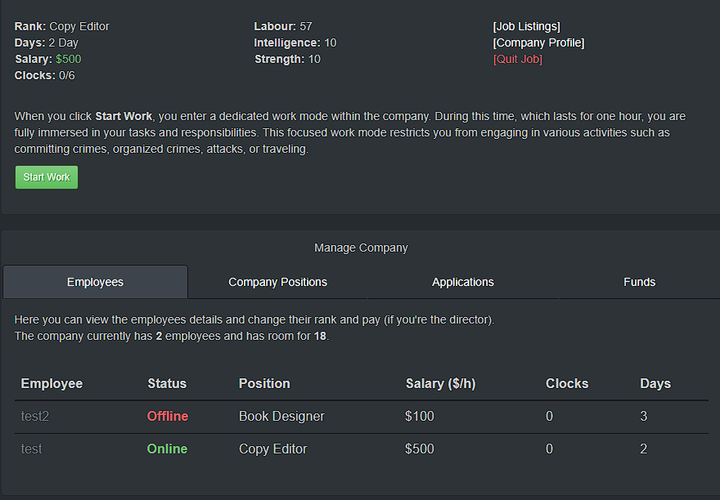Image resolution: width=720 pixels, height=500 pixels.
Task: Click the red Quit Job link
Action: pyautogui.click(x=517, y=59)
